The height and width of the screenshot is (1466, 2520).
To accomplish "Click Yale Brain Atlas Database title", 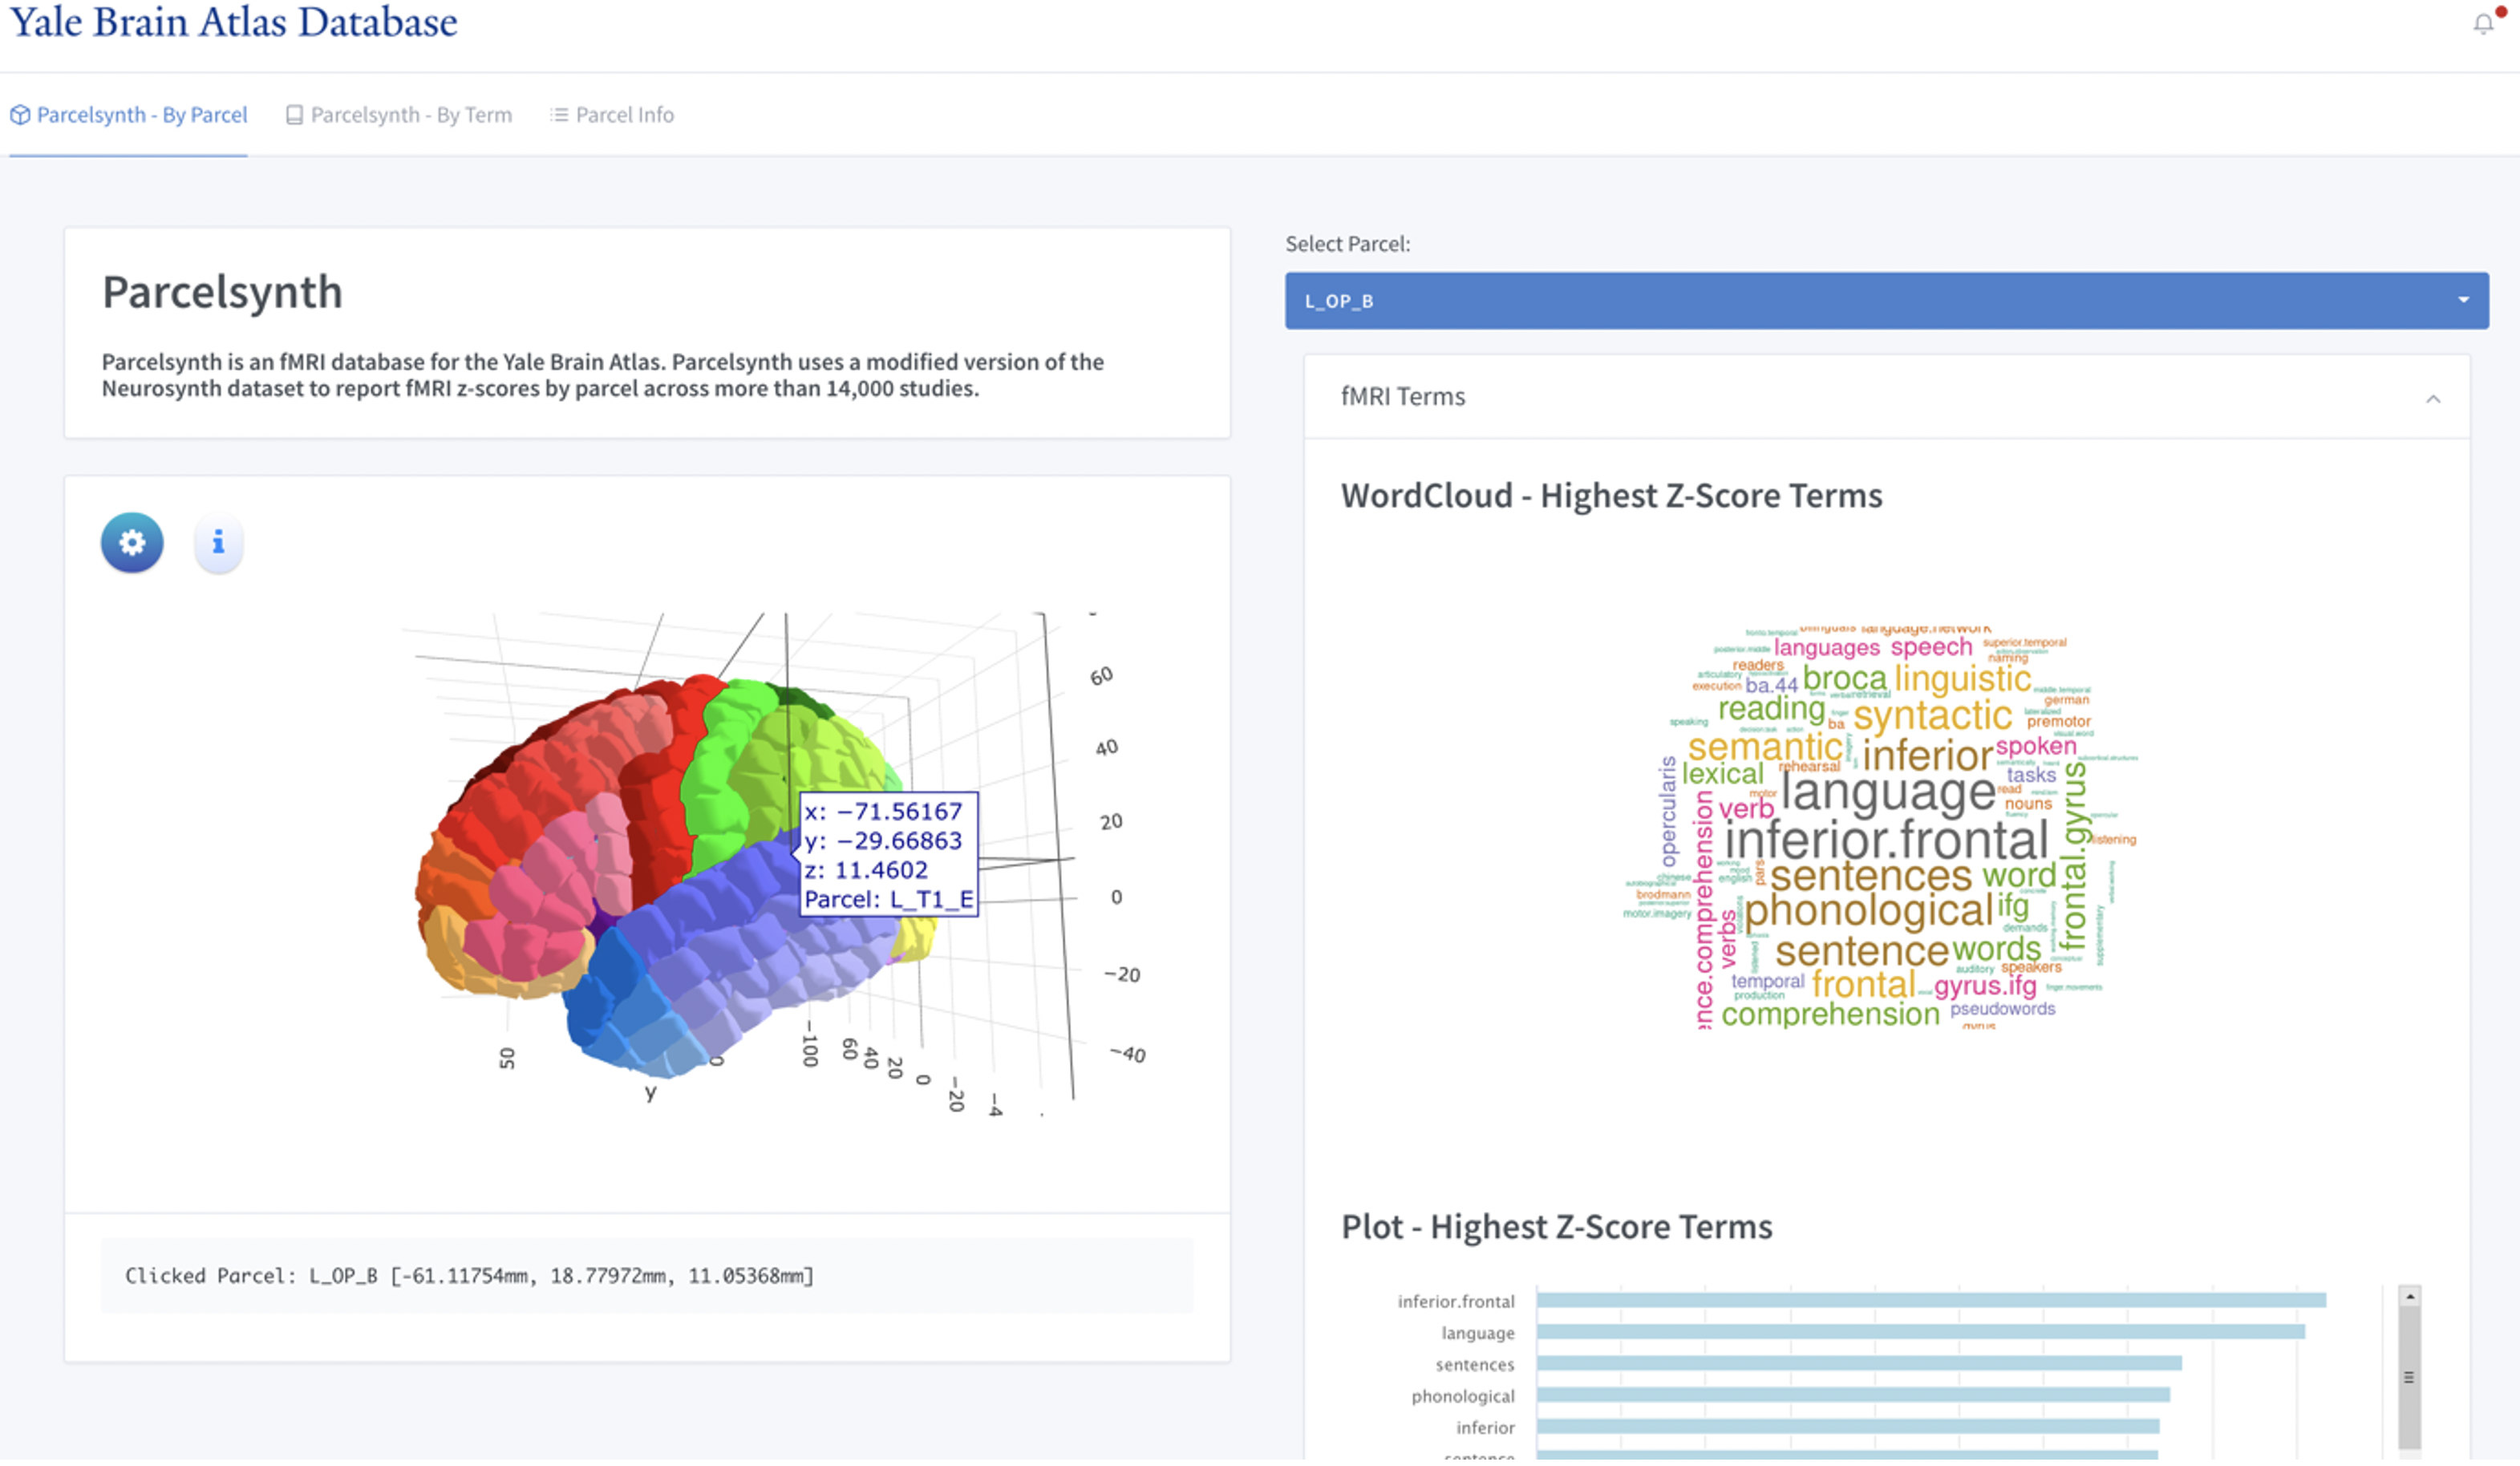I will pyautogui.click(x=233, y=22).
